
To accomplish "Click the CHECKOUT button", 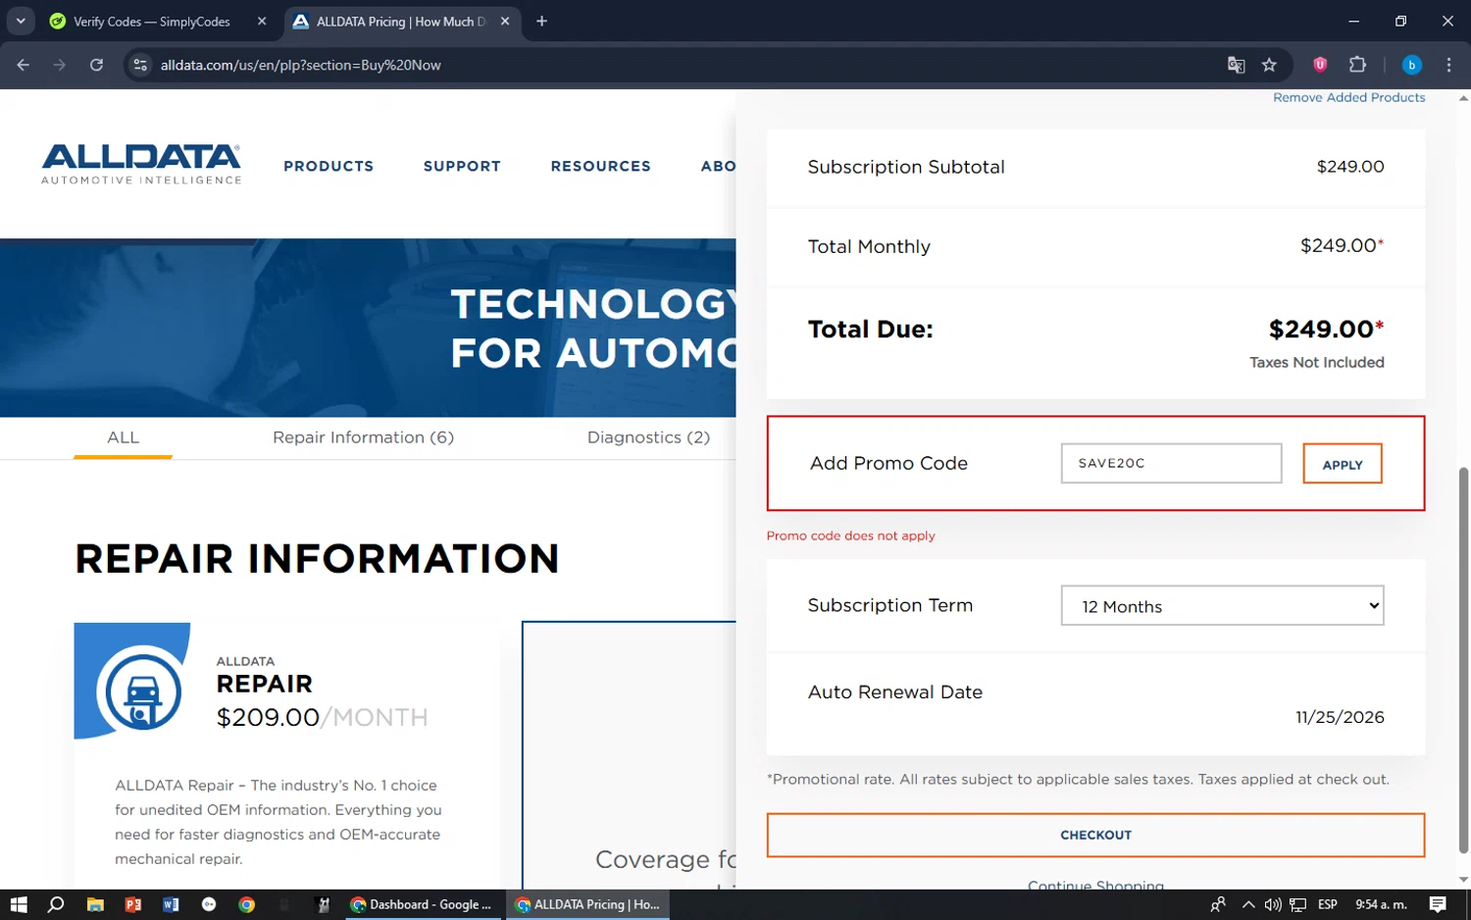I will pyautogui.click(x=1095, y=835).
